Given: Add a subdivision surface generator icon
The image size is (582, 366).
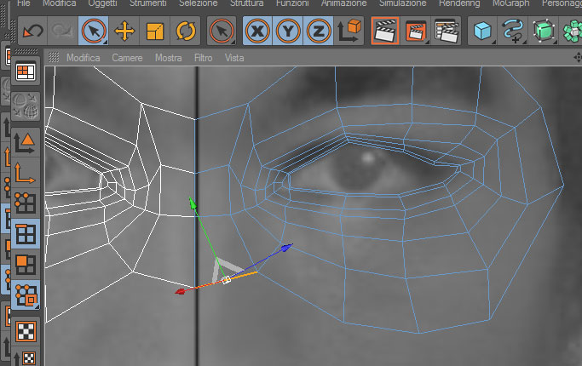Looking at the screenshot, I should [543, 31].
